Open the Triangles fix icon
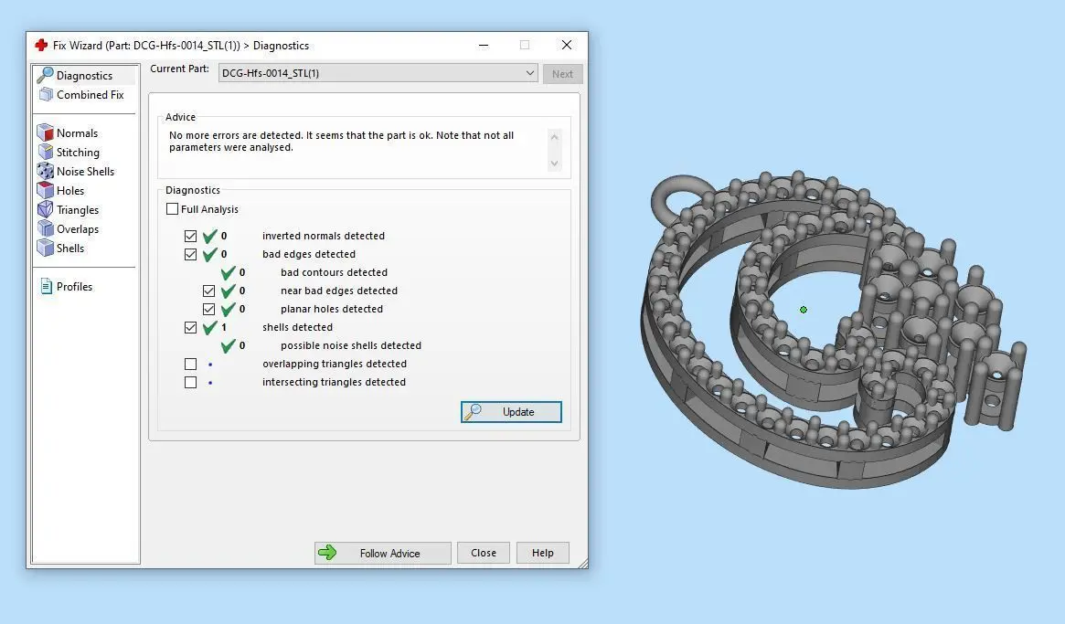Screen dimensions: 1065x624 45,209
